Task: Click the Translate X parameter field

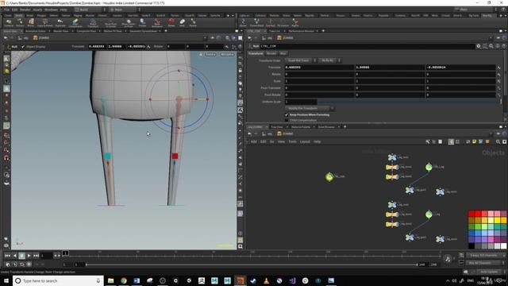Action: (x=319, y=67)
